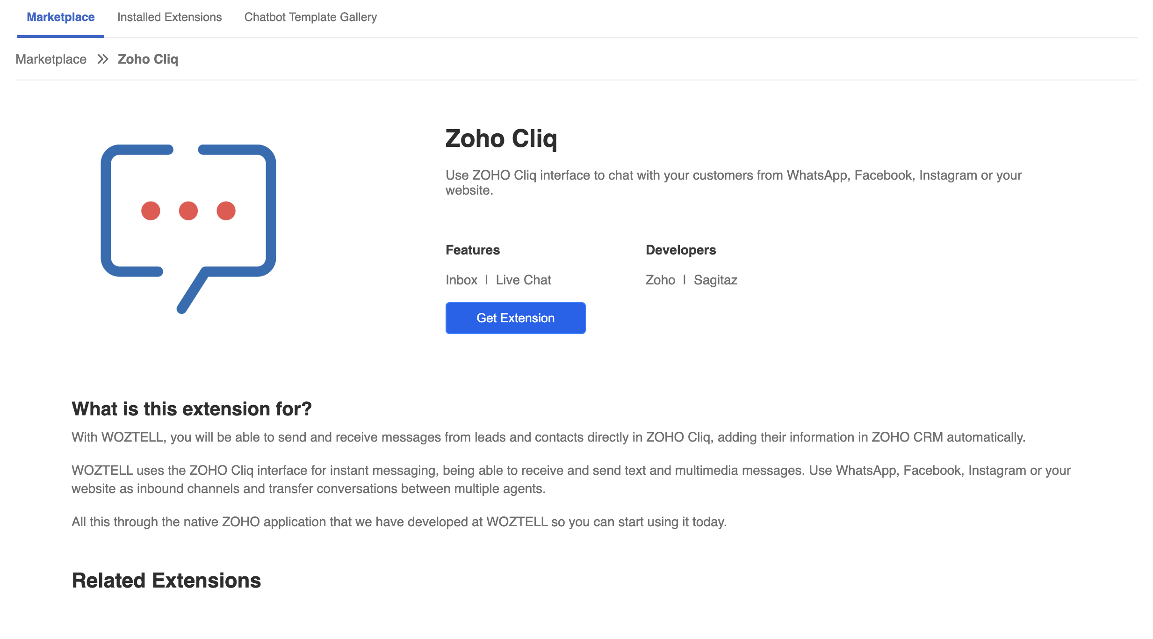The image size is (1153, 639).
Task: Click the Related Extensions heading
Action: 166,581
